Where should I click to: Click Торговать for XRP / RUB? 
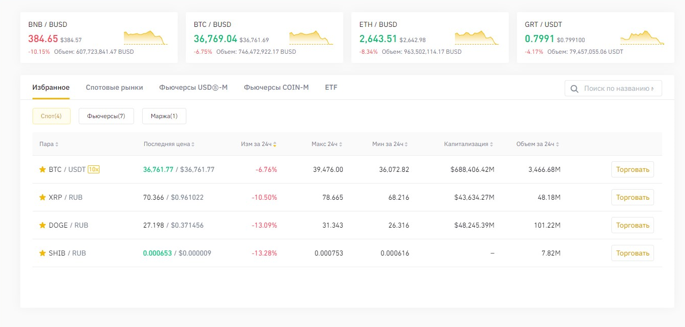point(633,197)
